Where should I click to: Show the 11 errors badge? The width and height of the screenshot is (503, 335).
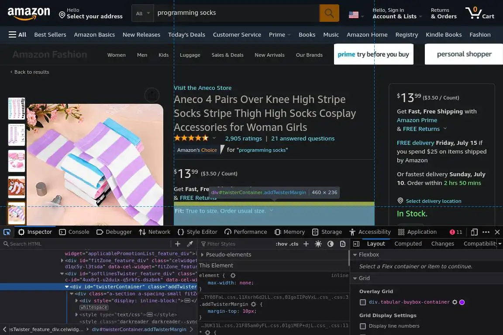click(456, 232)
